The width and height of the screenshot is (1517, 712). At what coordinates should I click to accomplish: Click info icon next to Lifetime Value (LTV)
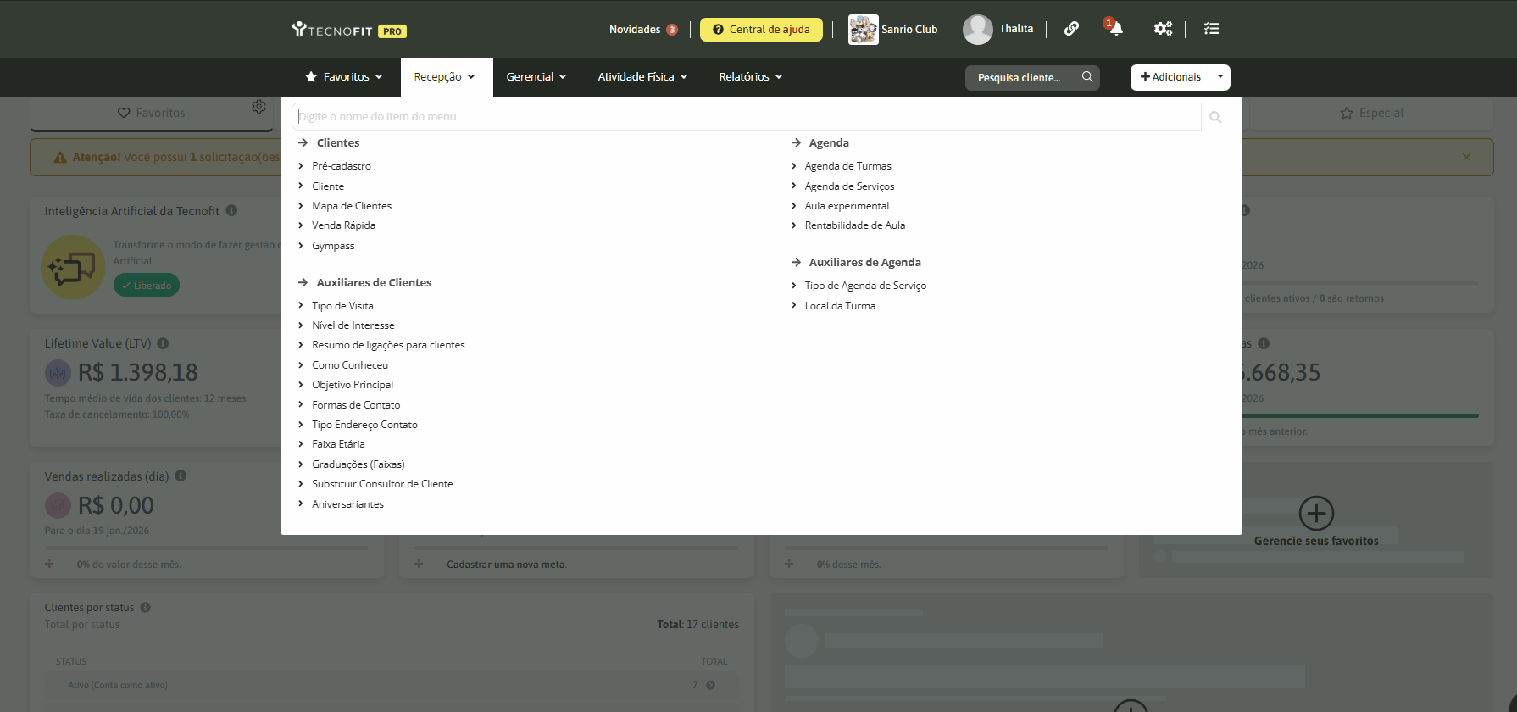163,343
